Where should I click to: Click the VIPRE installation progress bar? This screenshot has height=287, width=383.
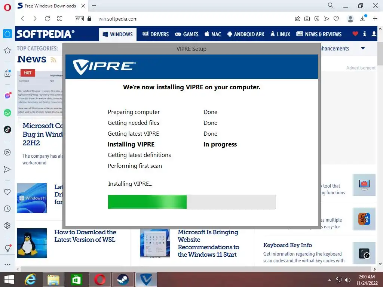coord(192,202)
